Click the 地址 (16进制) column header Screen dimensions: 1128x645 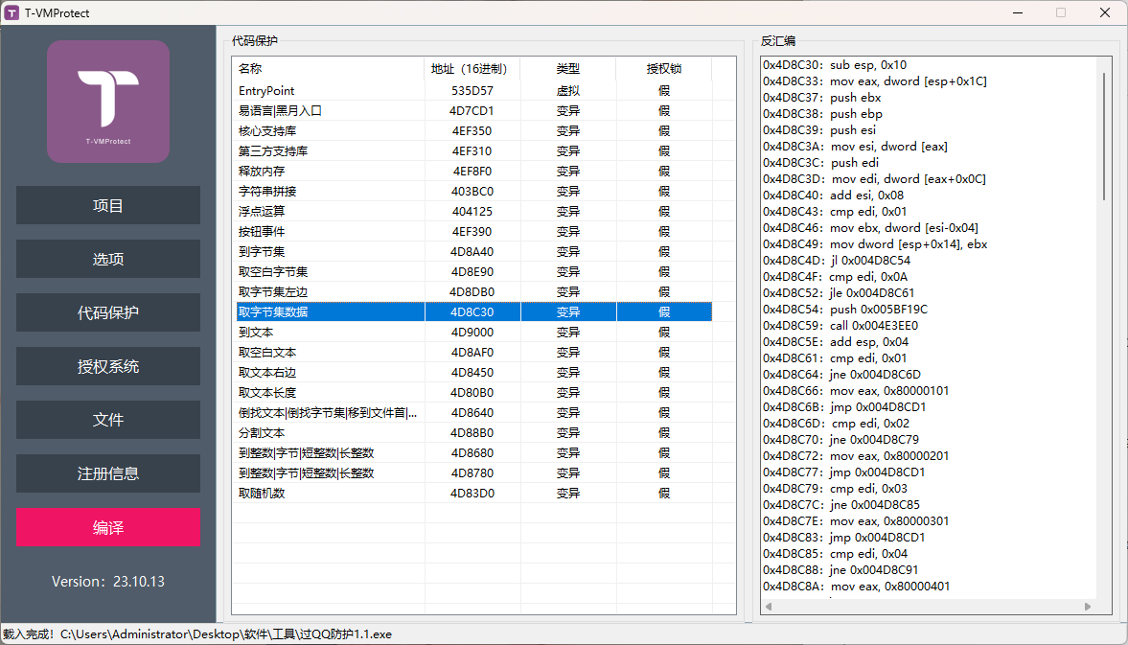tap(472, 69)
